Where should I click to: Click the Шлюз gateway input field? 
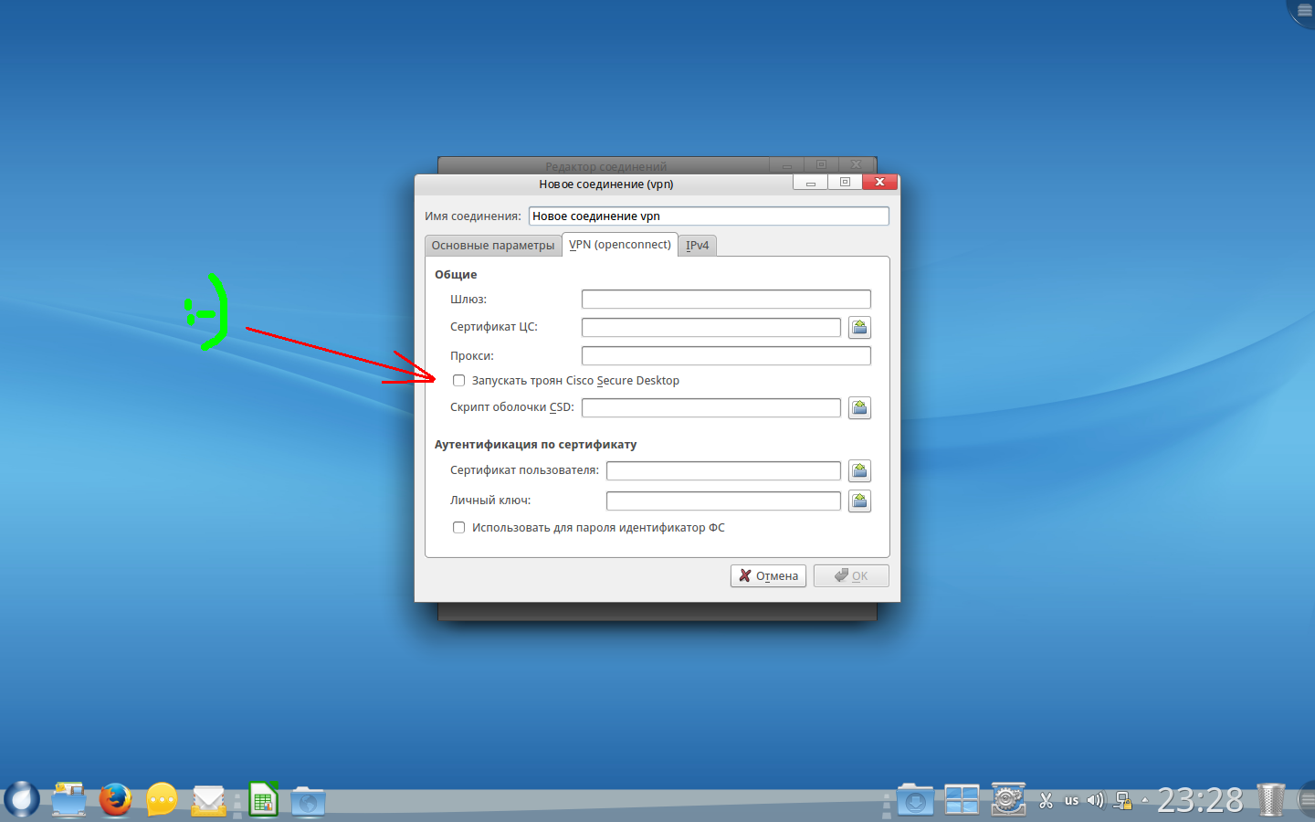coord(726,300)
